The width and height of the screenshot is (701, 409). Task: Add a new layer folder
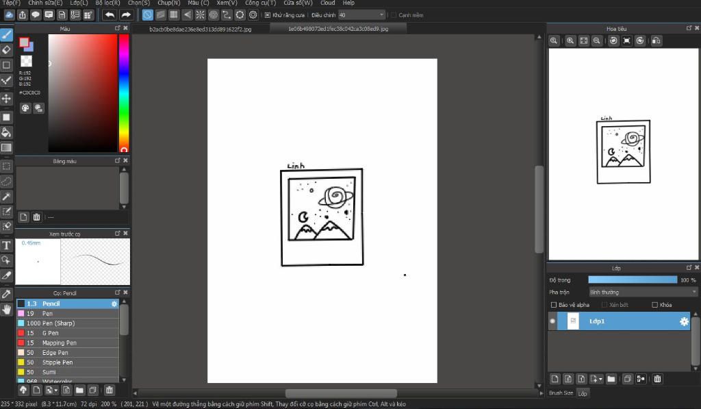tap(611, 379)
